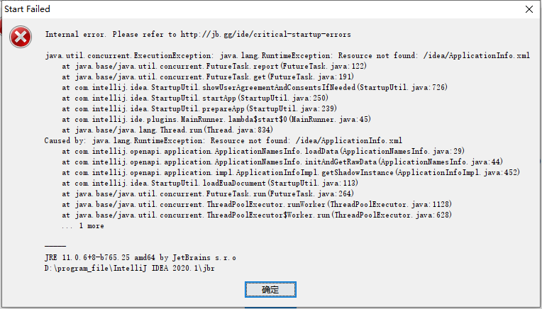The width and height of the screenshot is (542, 309).
Task: Click the ThreadPoolExecutor$Worker.run stack line
Action: click(x=257, y=215)
